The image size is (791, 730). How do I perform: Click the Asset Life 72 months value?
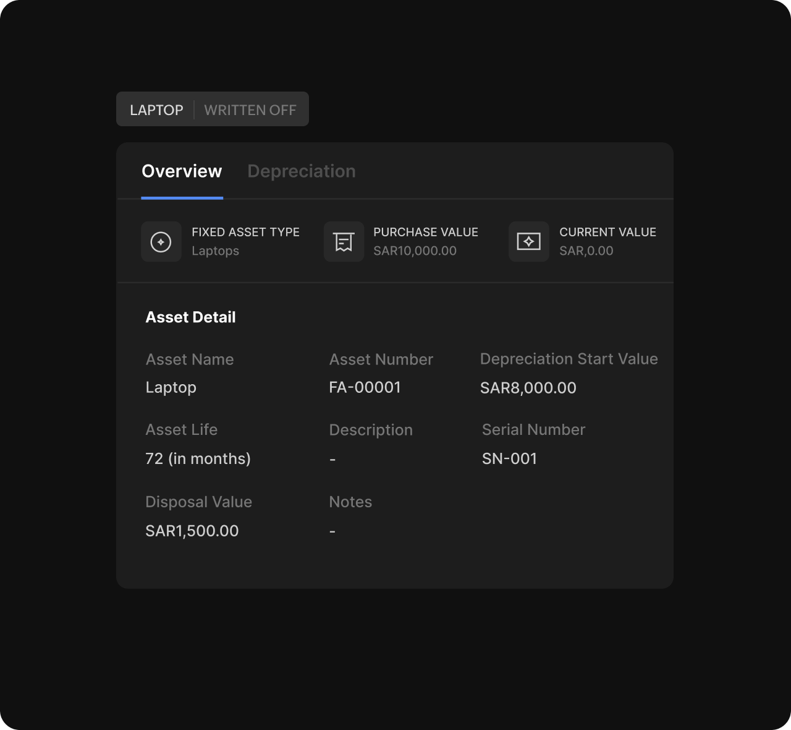[x=198, y=458]
